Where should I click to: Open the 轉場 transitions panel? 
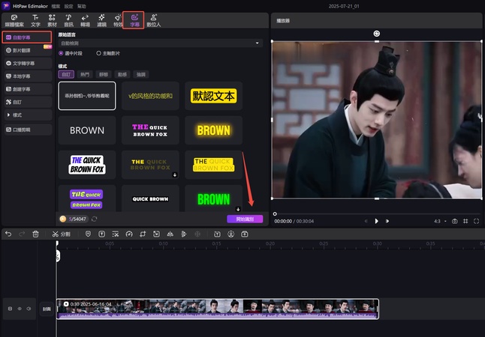point(85,21)
